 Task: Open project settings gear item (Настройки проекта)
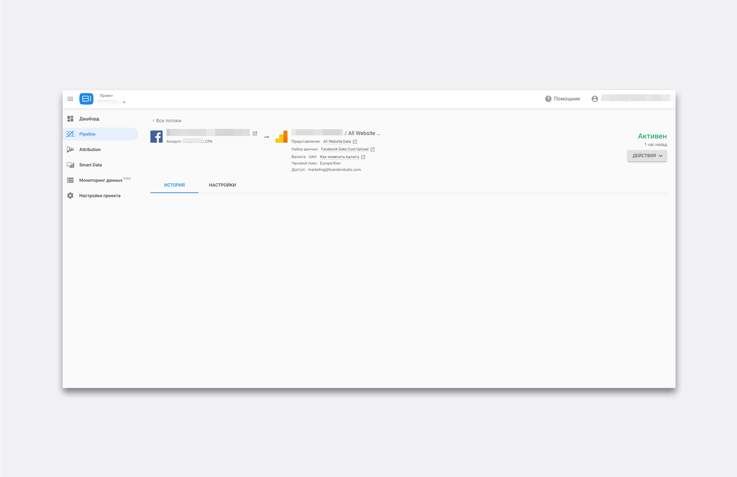tap(100, 196)
